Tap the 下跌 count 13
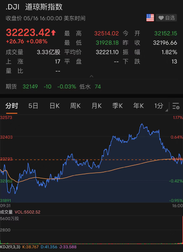Viewport: 183px width, 252px height. tap(174, 62)
